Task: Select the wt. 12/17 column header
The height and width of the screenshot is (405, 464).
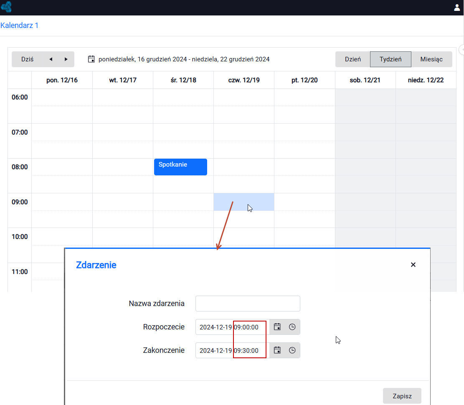Action: coord(123,80)
